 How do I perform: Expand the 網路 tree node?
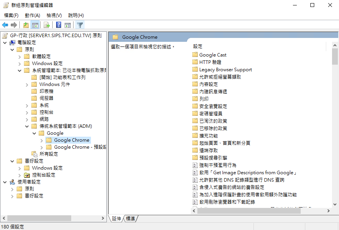click(x=27, y=120)
